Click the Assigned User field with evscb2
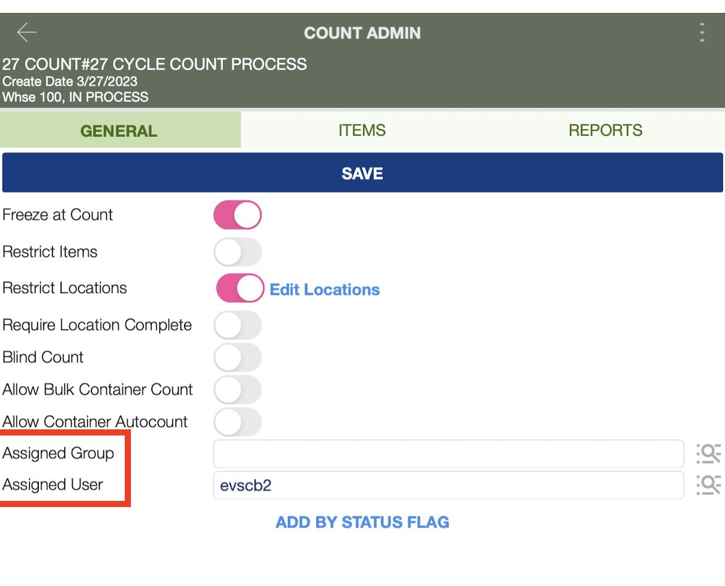Screen dimensions: 725x586 [448, 485]
